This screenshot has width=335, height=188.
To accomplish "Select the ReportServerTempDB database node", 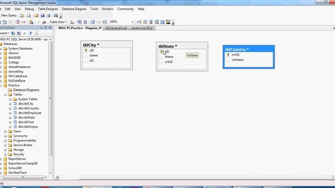I will tap(23, 163).
